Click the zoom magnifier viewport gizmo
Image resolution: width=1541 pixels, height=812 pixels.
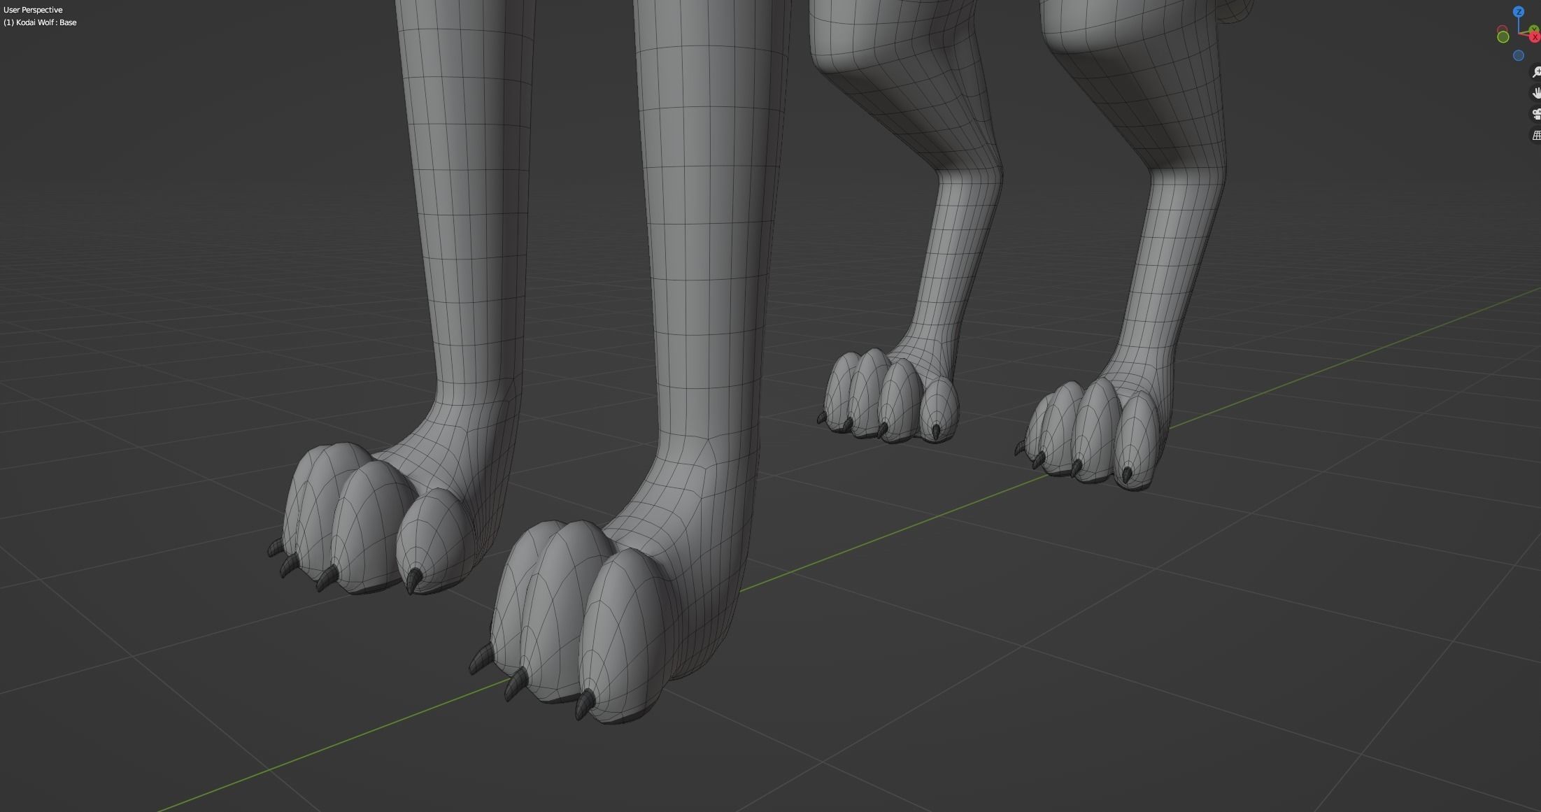pyautogui.click(x=1537, y=72)
